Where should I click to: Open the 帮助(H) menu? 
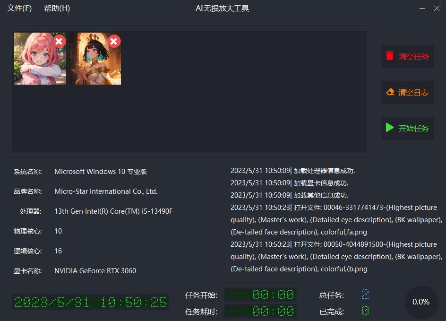point(57,8)
